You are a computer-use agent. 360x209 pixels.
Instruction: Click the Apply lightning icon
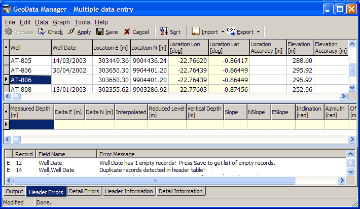click(x=71, y=31)
